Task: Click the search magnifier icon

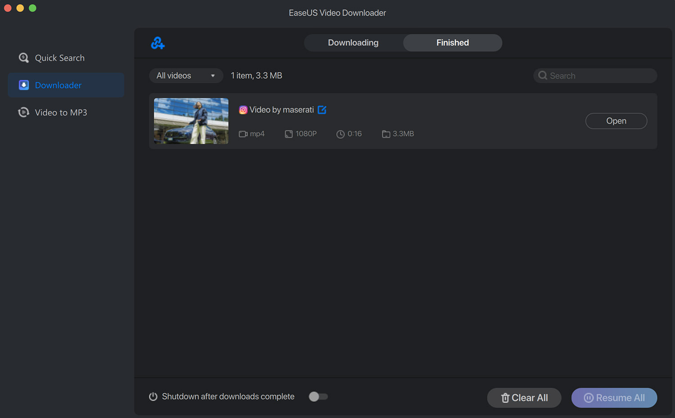Action: (543, 76)
